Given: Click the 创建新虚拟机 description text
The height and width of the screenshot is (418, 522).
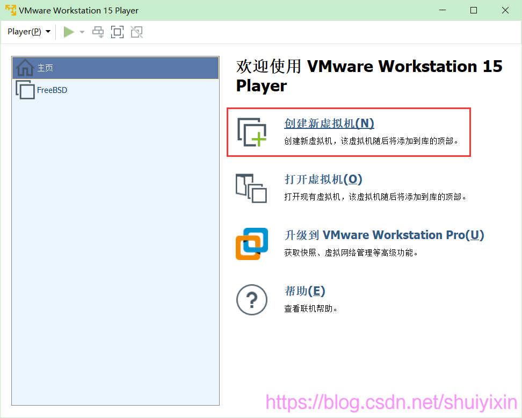Looking at the screenshot, I should [x=372, y=141].
